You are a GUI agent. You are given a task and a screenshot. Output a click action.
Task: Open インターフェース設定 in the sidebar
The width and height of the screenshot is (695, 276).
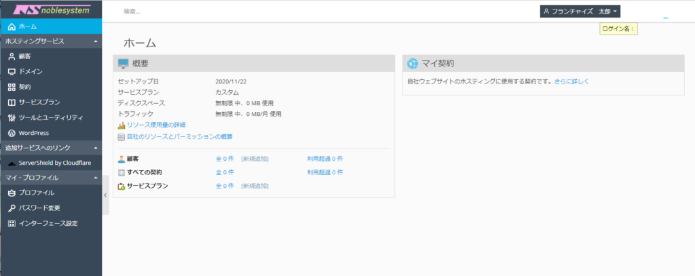(48, 223)
